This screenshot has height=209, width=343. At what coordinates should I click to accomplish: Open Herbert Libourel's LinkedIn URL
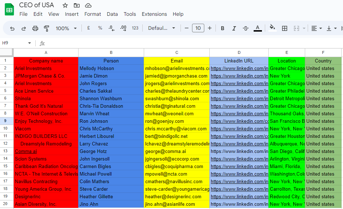(x=239, y=136)
